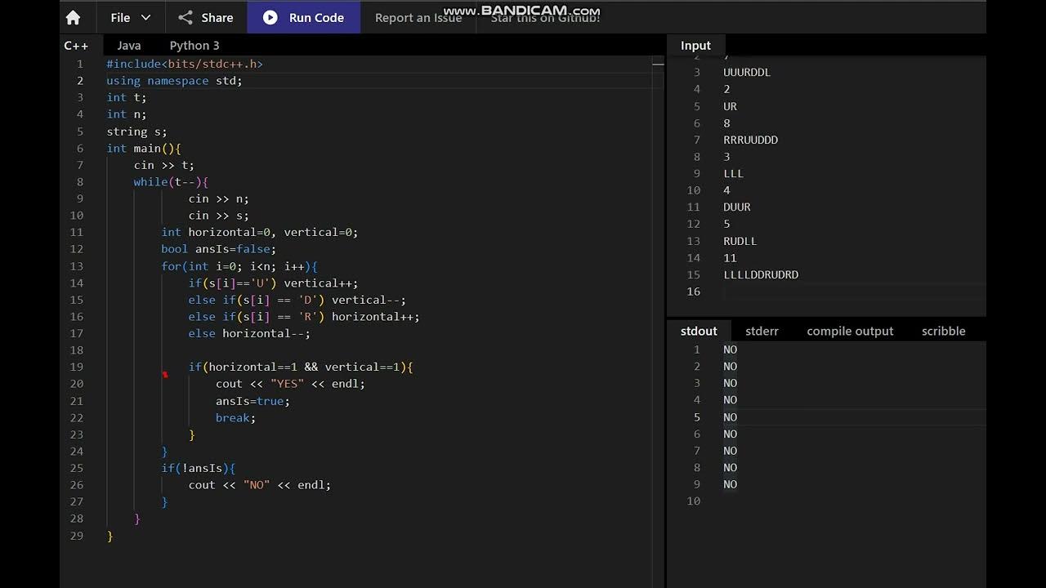Image resolution: width=1046 pixels, height=588 pixels.
Task: Click the 'else horizontal--;' line
Action: (249, 333)
